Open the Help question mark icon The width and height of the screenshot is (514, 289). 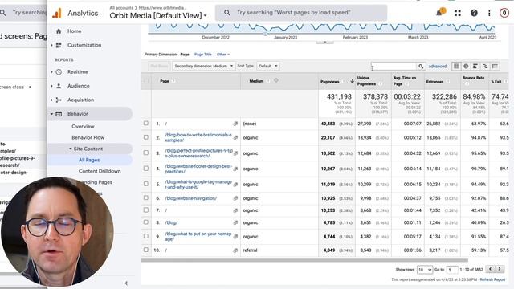474,13
